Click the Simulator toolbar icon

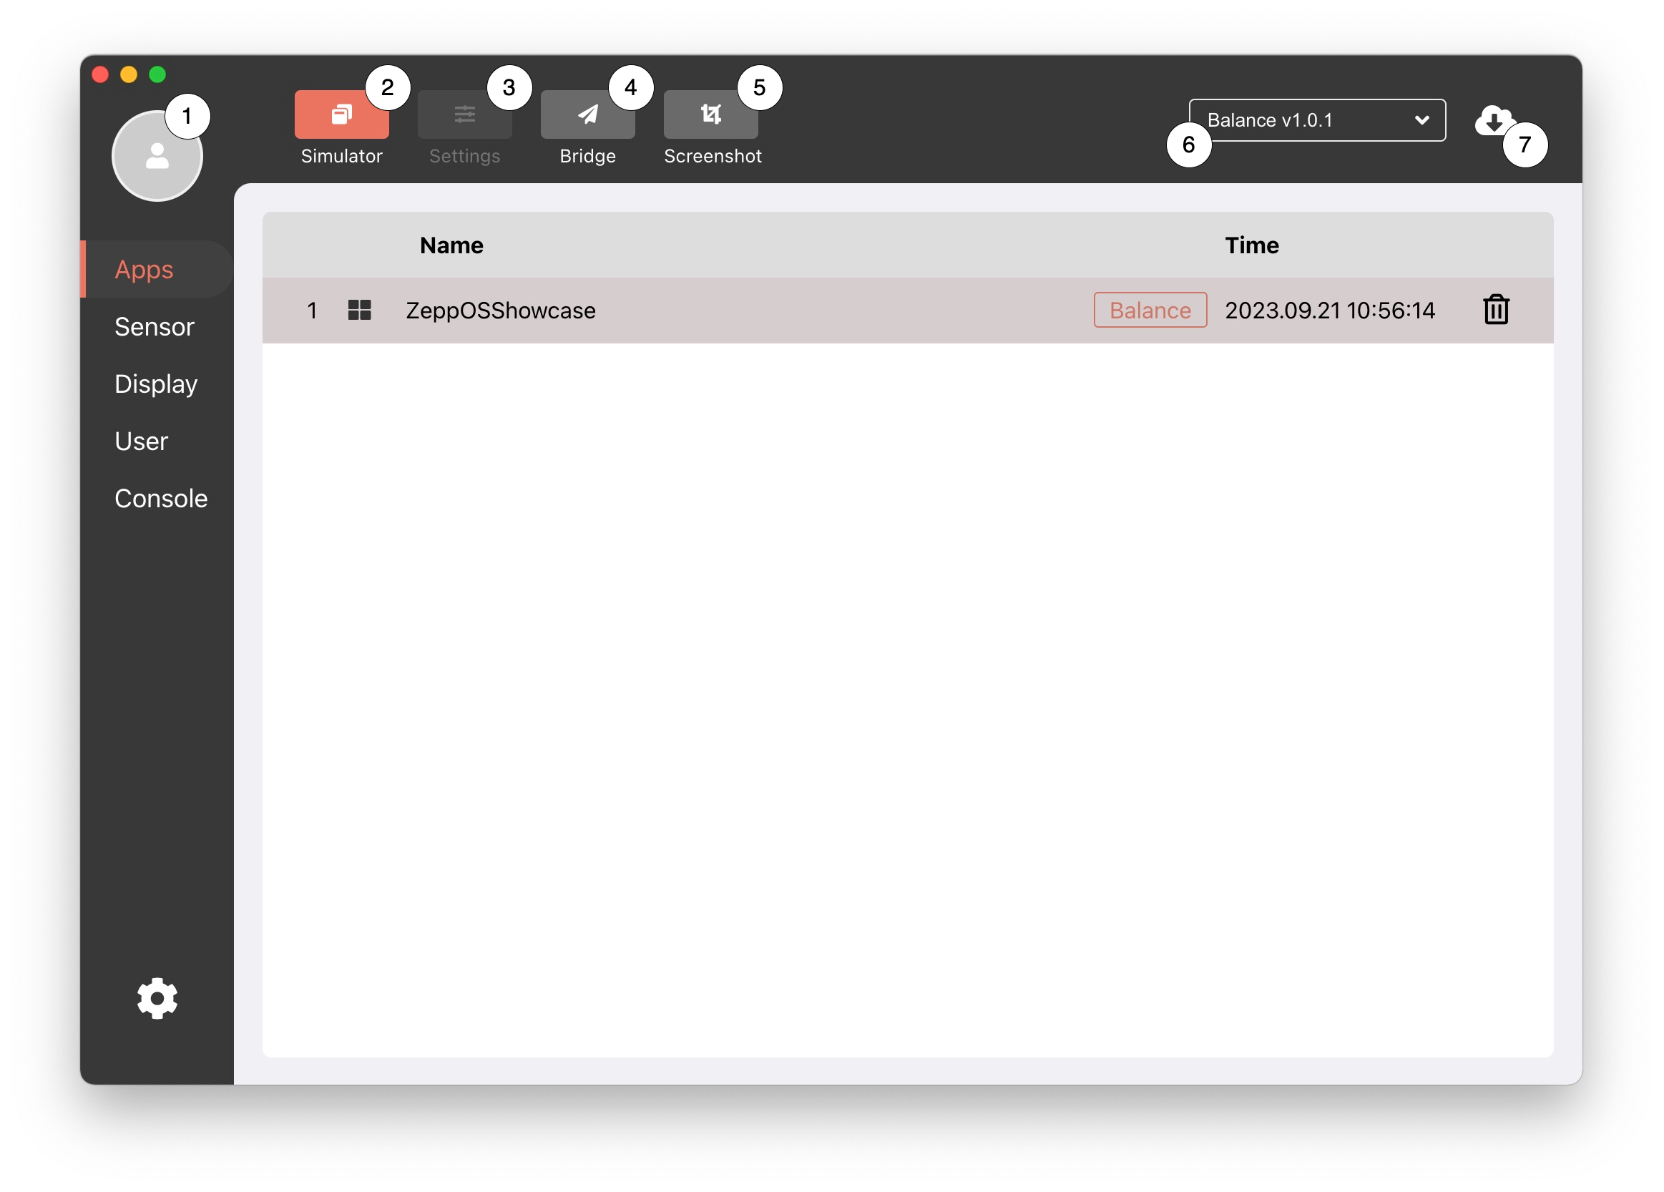[x=341, y=115]
